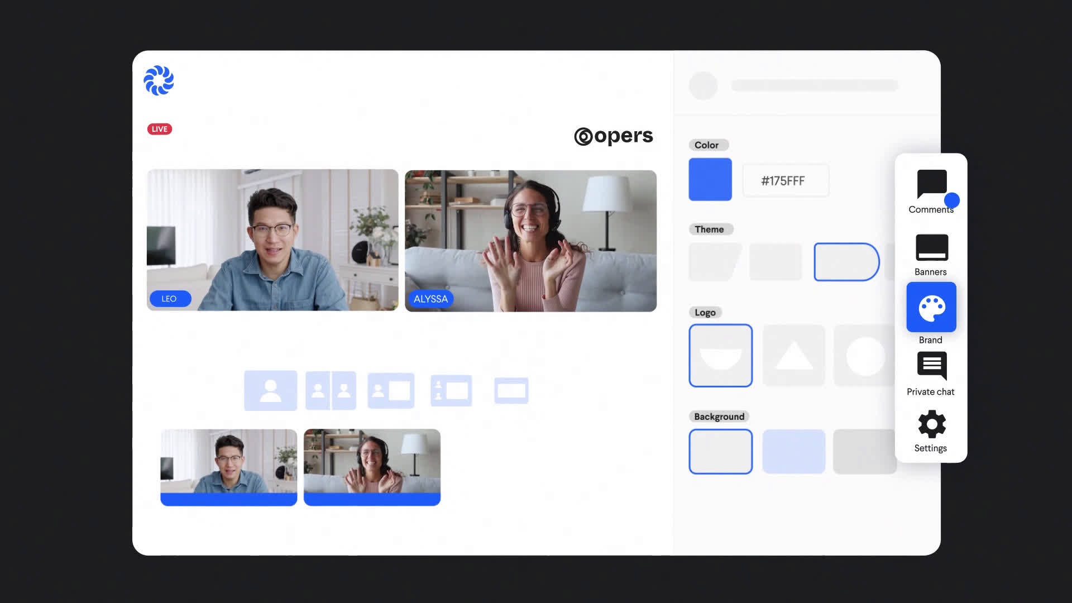Screen dimensions: 1072x603
Task: Open the Comments panel icon
Action: pos(931,185)
